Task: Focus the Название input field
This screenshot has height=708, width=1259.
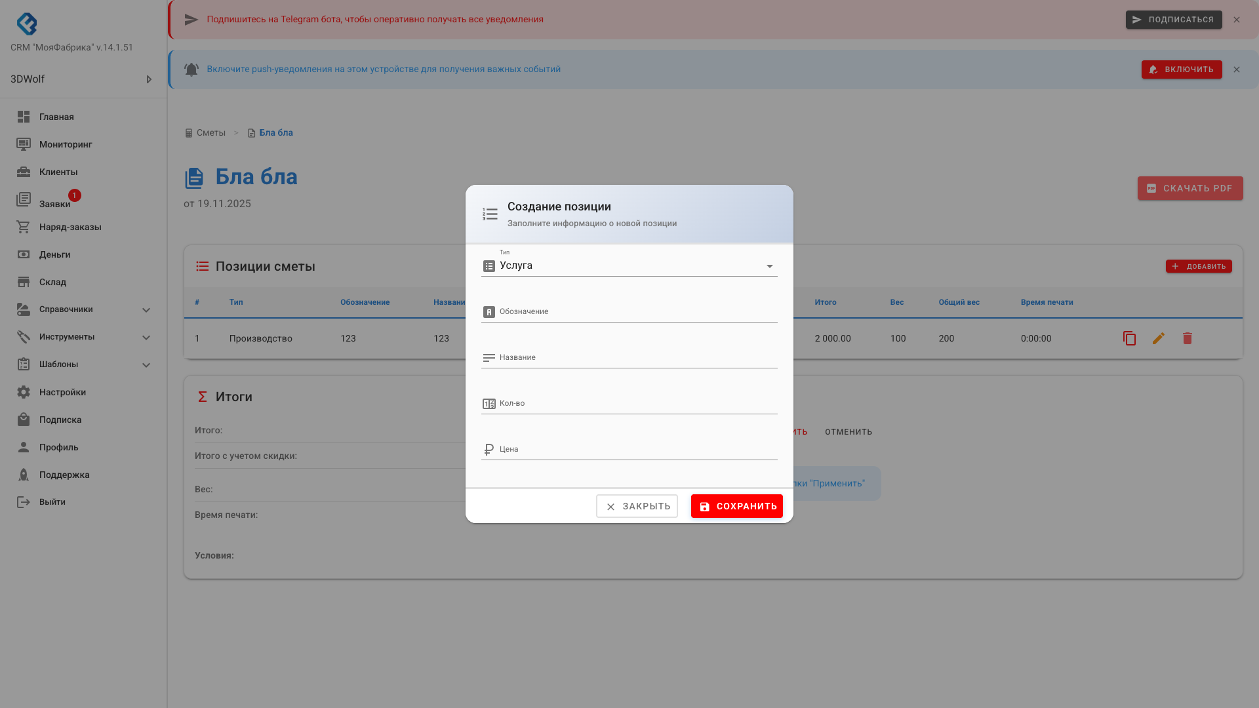Action: click(636, 358)
